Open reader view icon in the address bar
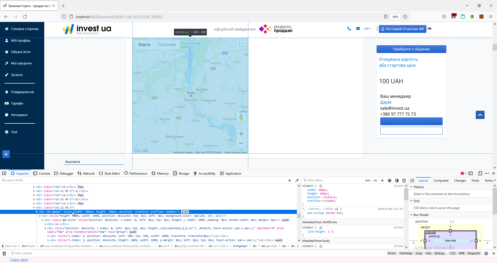Image resolution: width=497 pixels, height=269 pixels. [386, 17]
